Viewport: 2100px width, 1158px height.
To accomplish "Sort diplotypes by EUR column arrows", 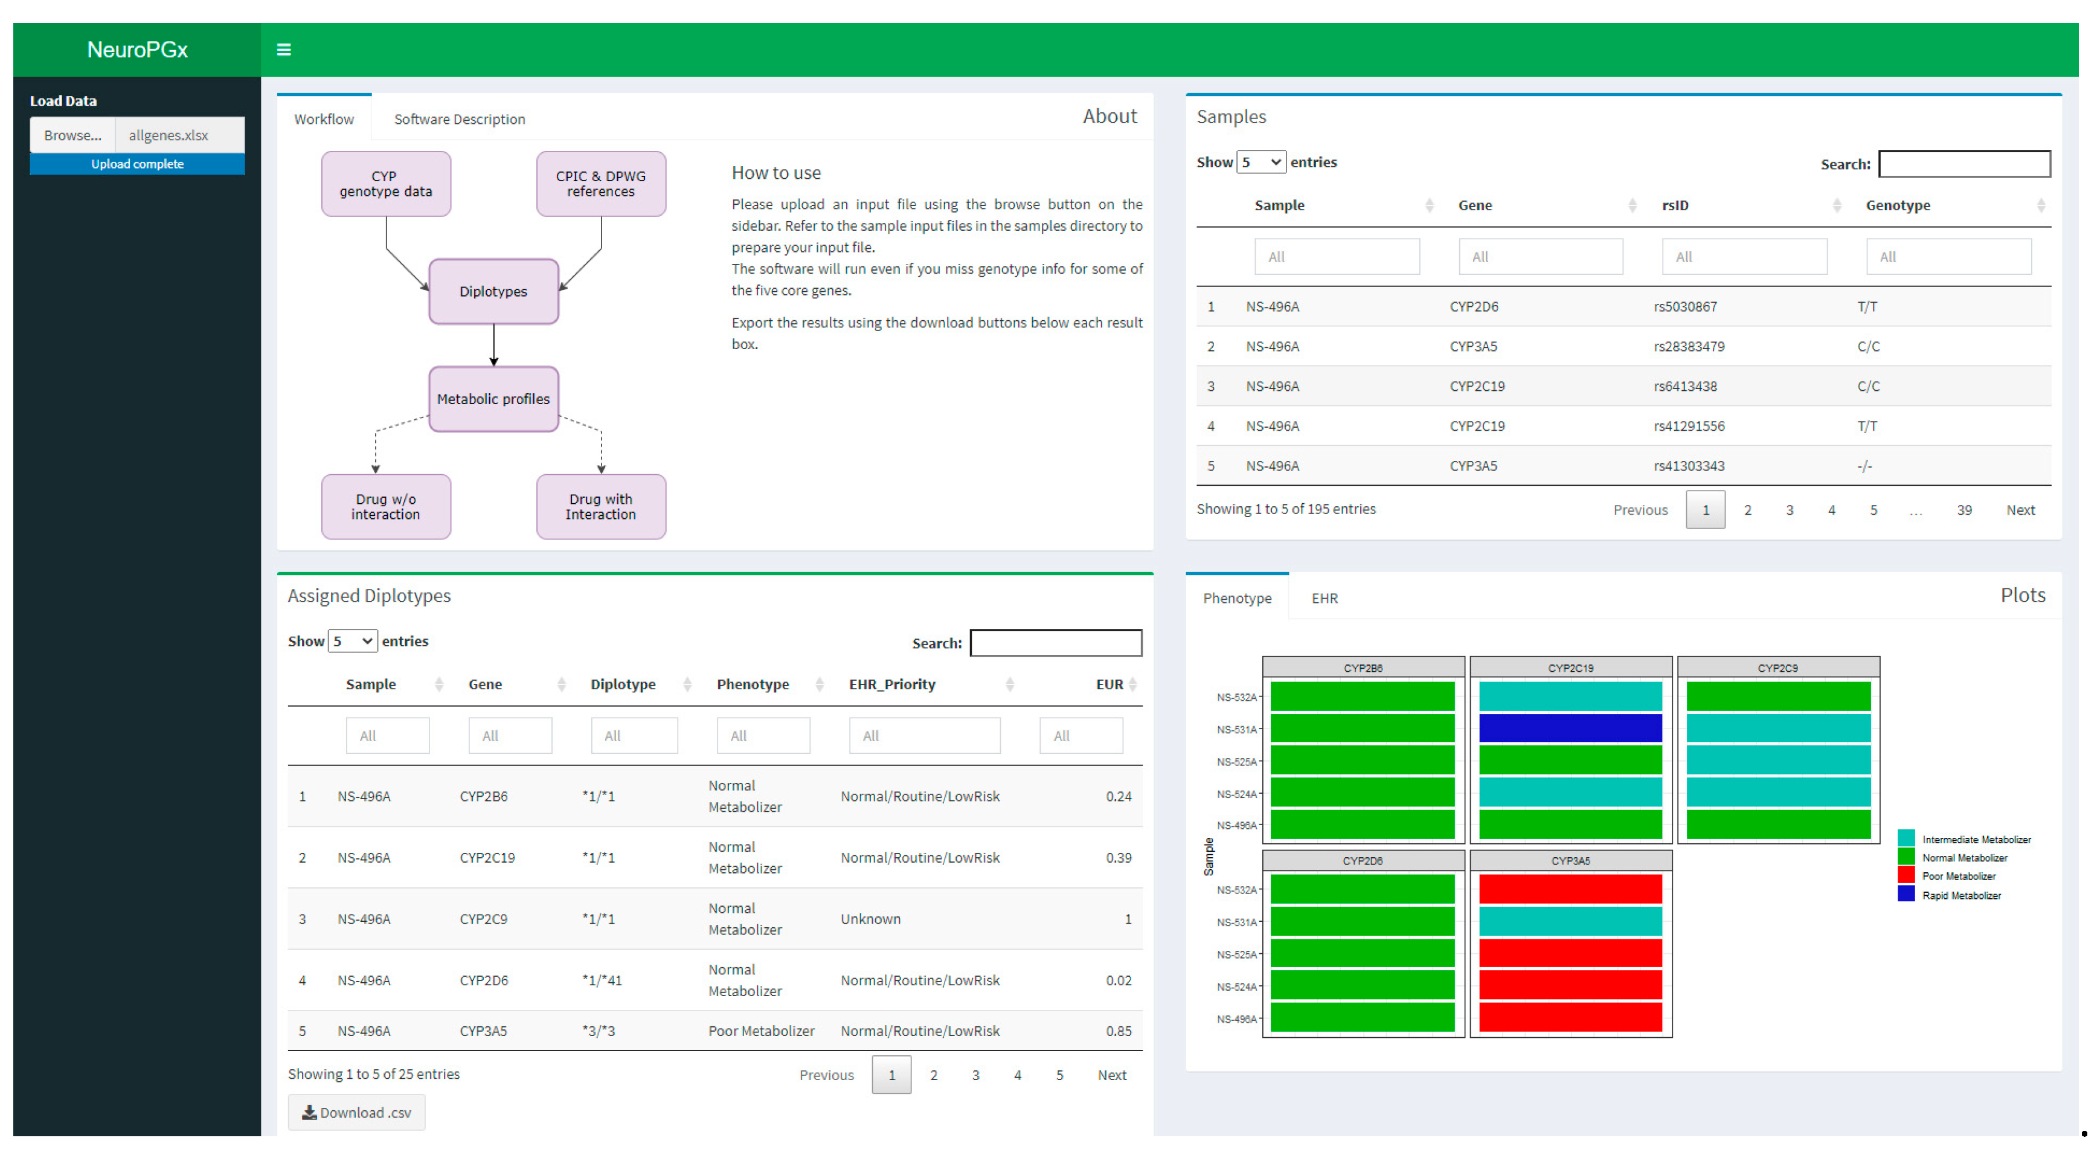I will 1132,684.
